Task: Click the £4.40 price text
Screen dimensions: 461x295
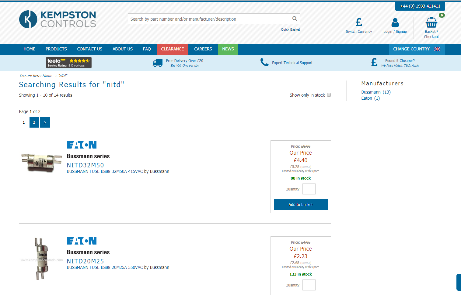Action: 301,160
